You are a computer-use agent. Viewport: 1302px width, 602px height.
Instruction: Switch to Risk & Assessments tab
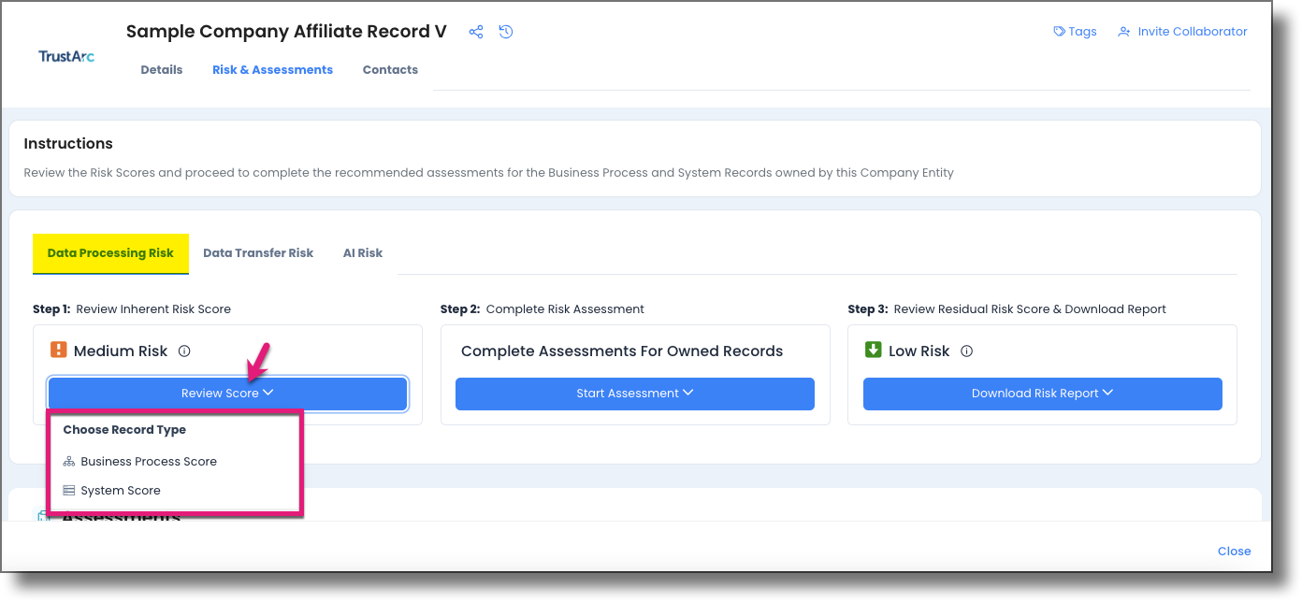pyautogui.click(x=272, y=70)
